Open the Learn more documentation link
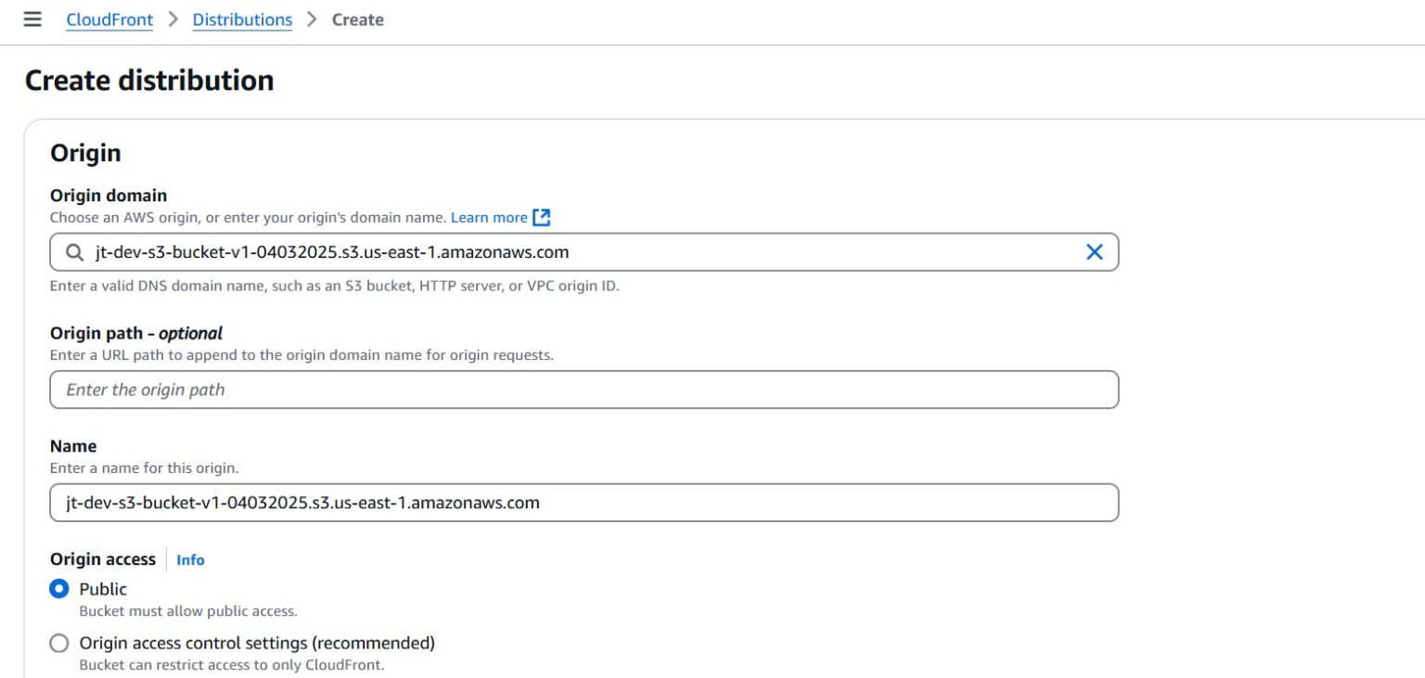Viewport: 1425px width, 678px height. [490, 216]
